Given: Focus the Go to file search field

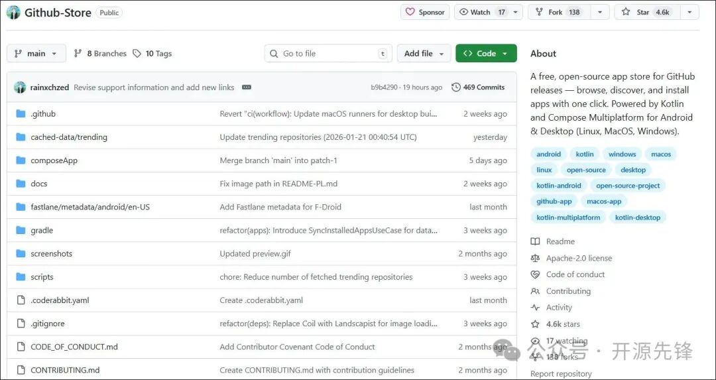Looking at the screenshot, I should (328, 54).
